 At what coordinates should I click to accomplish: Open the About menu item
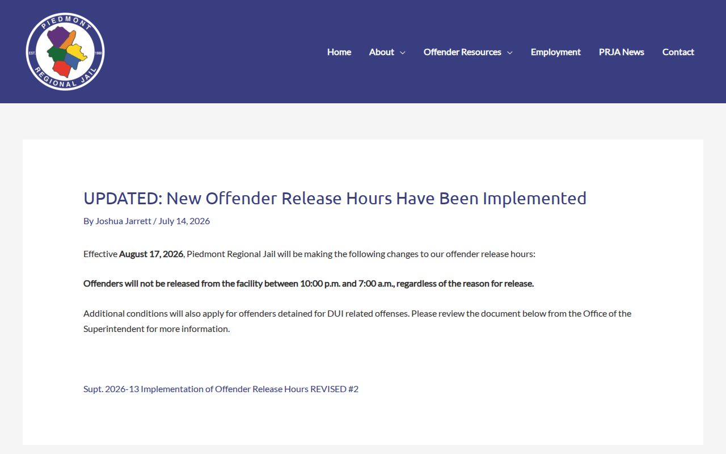tap(382, 52)
